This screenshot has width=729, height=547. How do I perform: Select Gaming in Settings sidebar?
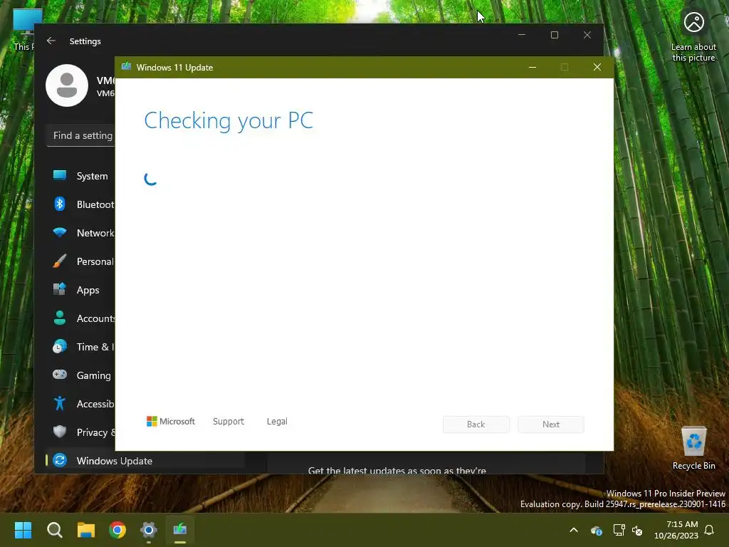pos(80,375)
